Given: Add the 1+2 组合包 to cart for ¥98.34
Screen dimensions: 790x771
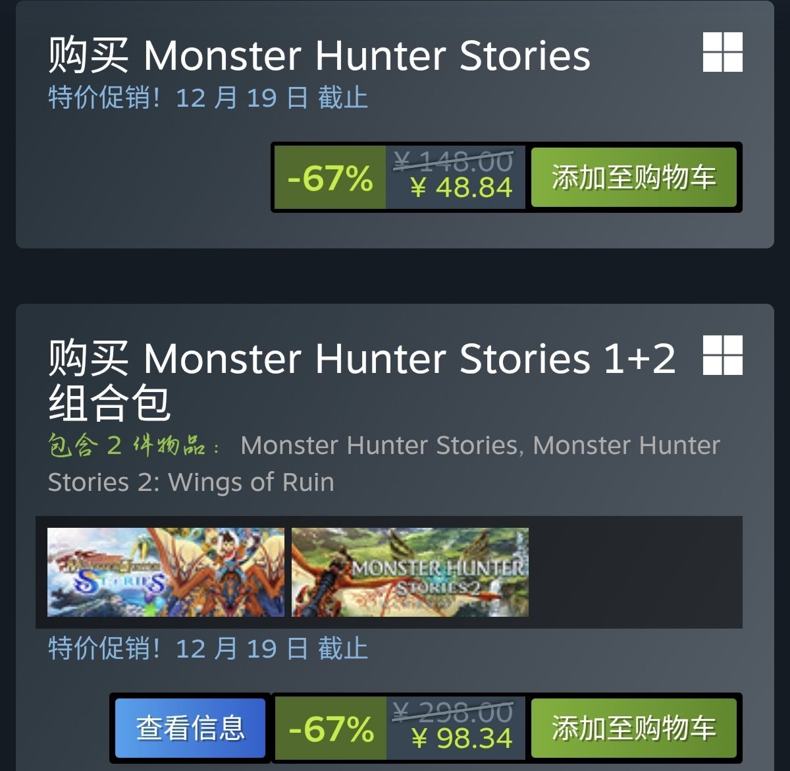Looking at the screenshot, I should pos(633,728).
